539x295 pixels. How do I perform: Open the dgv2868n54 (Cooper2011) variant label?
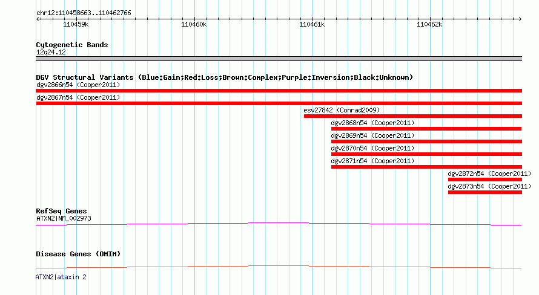coord(372,123)
